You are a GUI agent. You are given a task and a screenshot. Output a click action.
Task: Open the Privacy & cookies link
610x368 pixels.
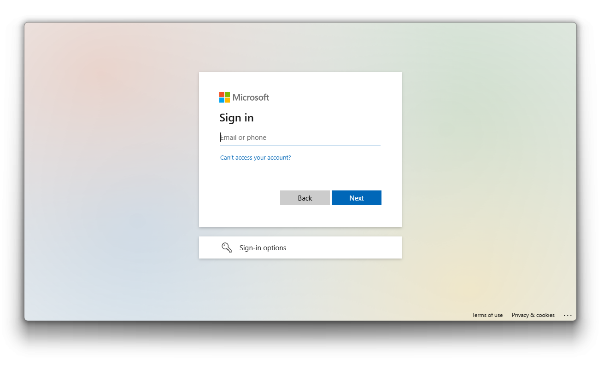[533, 315]
